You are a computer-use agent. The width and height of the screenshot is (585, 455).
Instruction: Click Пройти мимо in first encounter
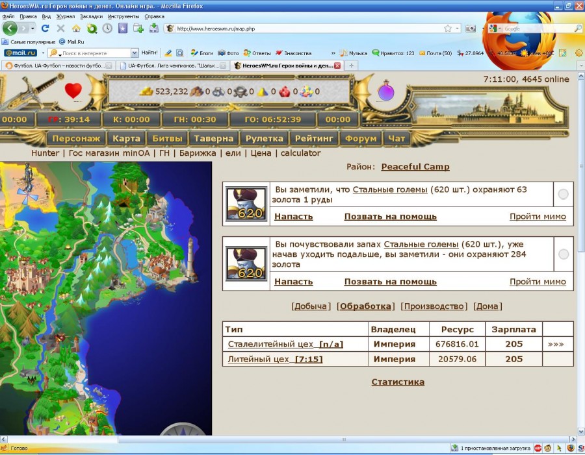pyautogui.click(x=538, y=217)
